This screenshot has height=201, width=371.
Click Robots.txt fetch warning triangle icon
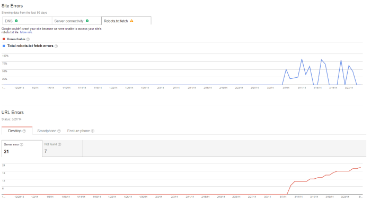(x=131, y=21)
